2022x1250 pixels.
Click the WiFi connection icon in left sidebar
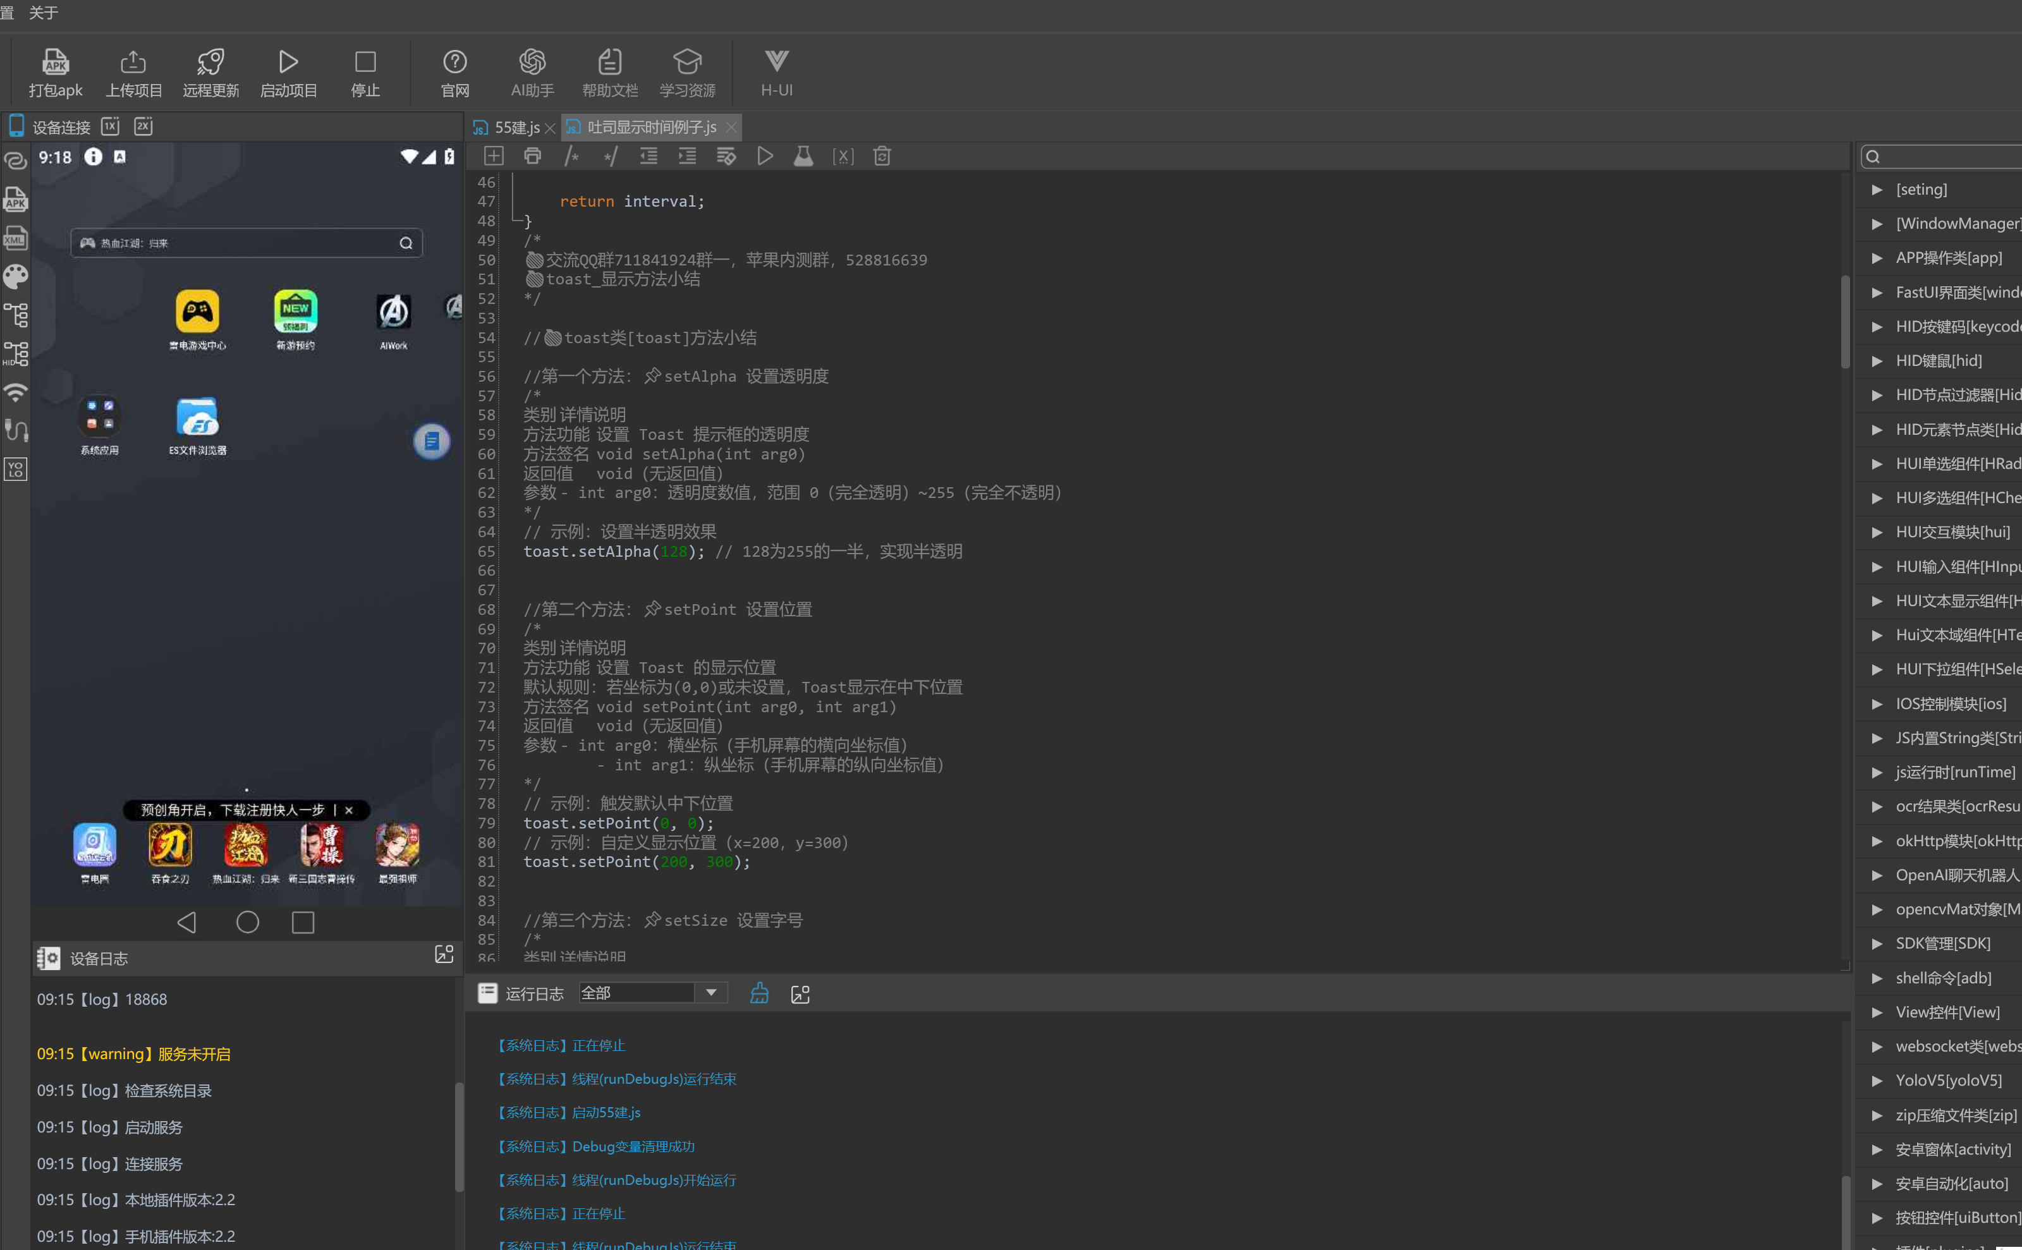(16, 392)
